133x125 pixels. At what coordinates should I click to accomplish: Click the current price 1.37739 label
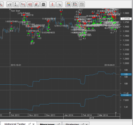coord(126,19)
